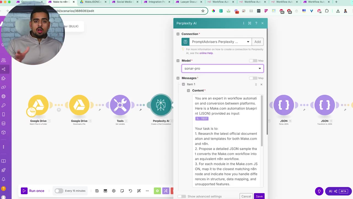Open Devices phone icon in sidebar
Image resolution: width=353 pixels, height=199 pixels.
point(4,114)
